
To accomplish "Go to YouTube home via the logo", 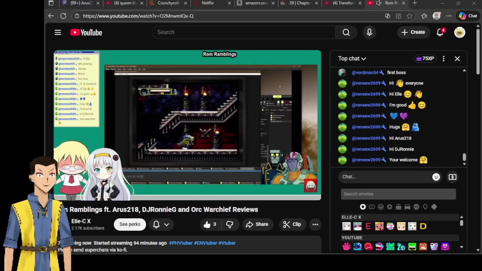I will tap(86, 32).
